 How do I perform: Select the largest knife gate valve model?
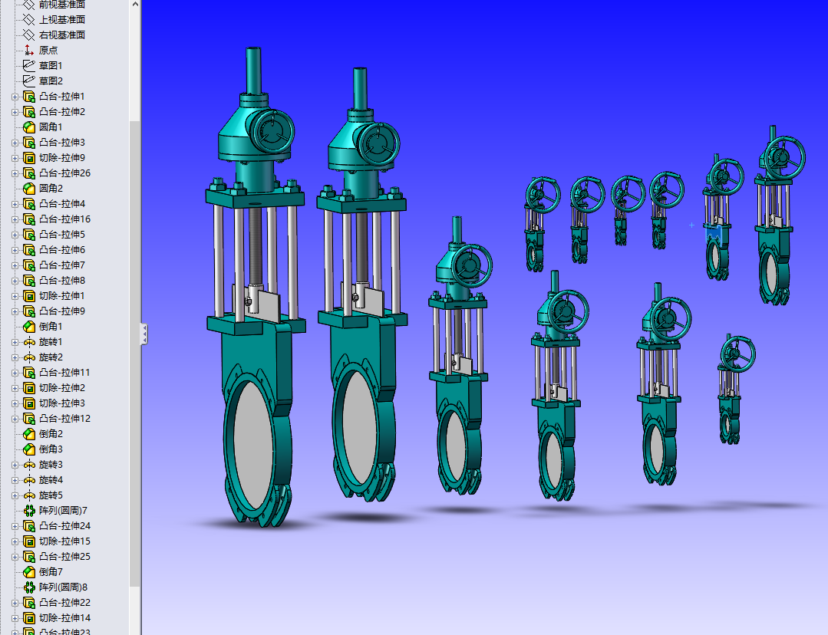click(x=256, y=288)
